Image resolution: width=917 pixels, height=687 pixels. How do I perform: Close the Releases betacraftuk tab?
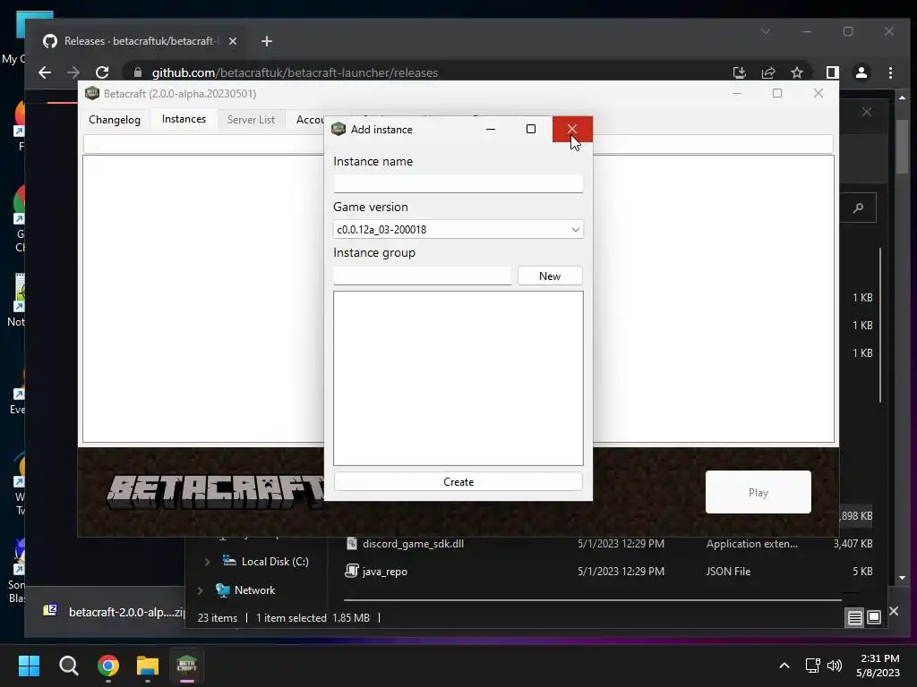click(233, 41)
